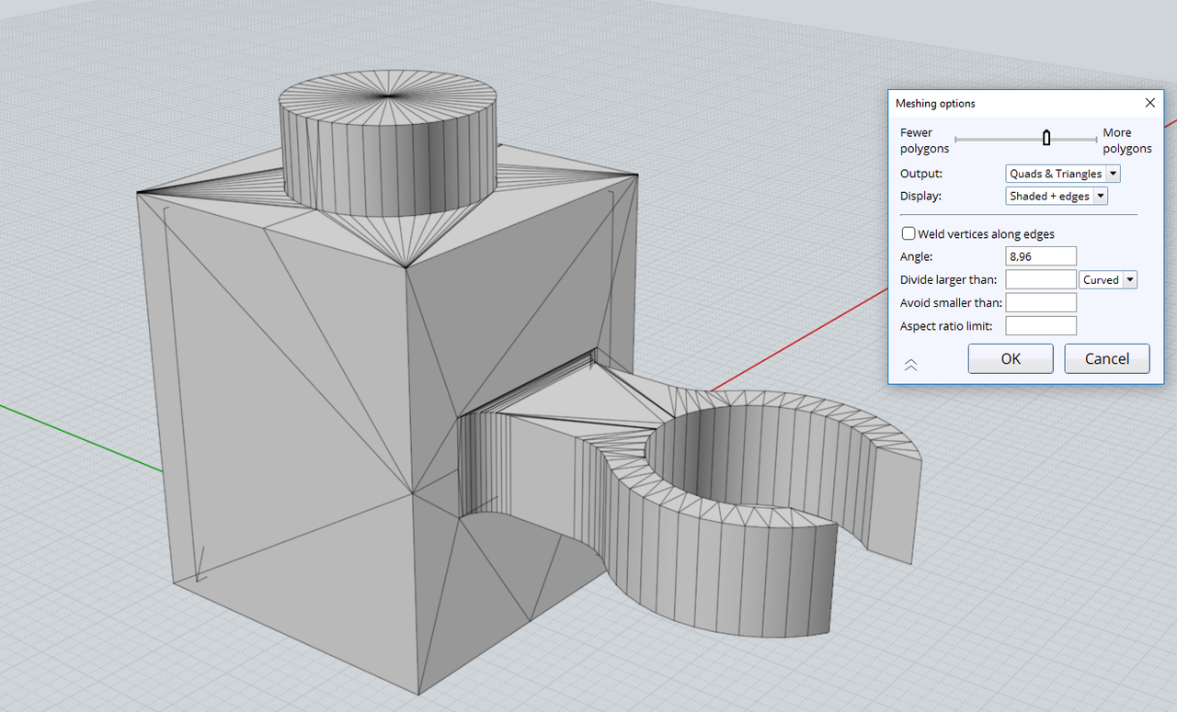Open the Curved dropdown
Viewport: 1177px width, 712px height.
tap(1108, 279)
